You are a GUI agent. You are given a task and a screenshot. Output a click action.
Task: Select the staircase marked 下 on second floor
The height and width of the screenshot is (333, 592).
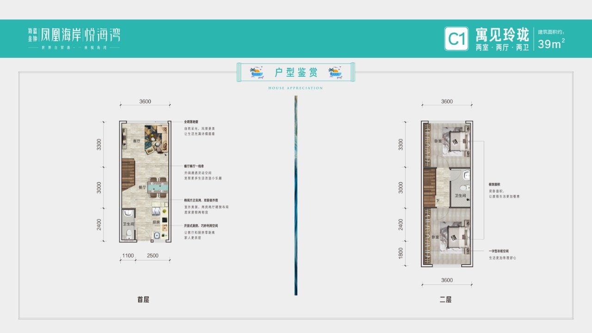430,187
